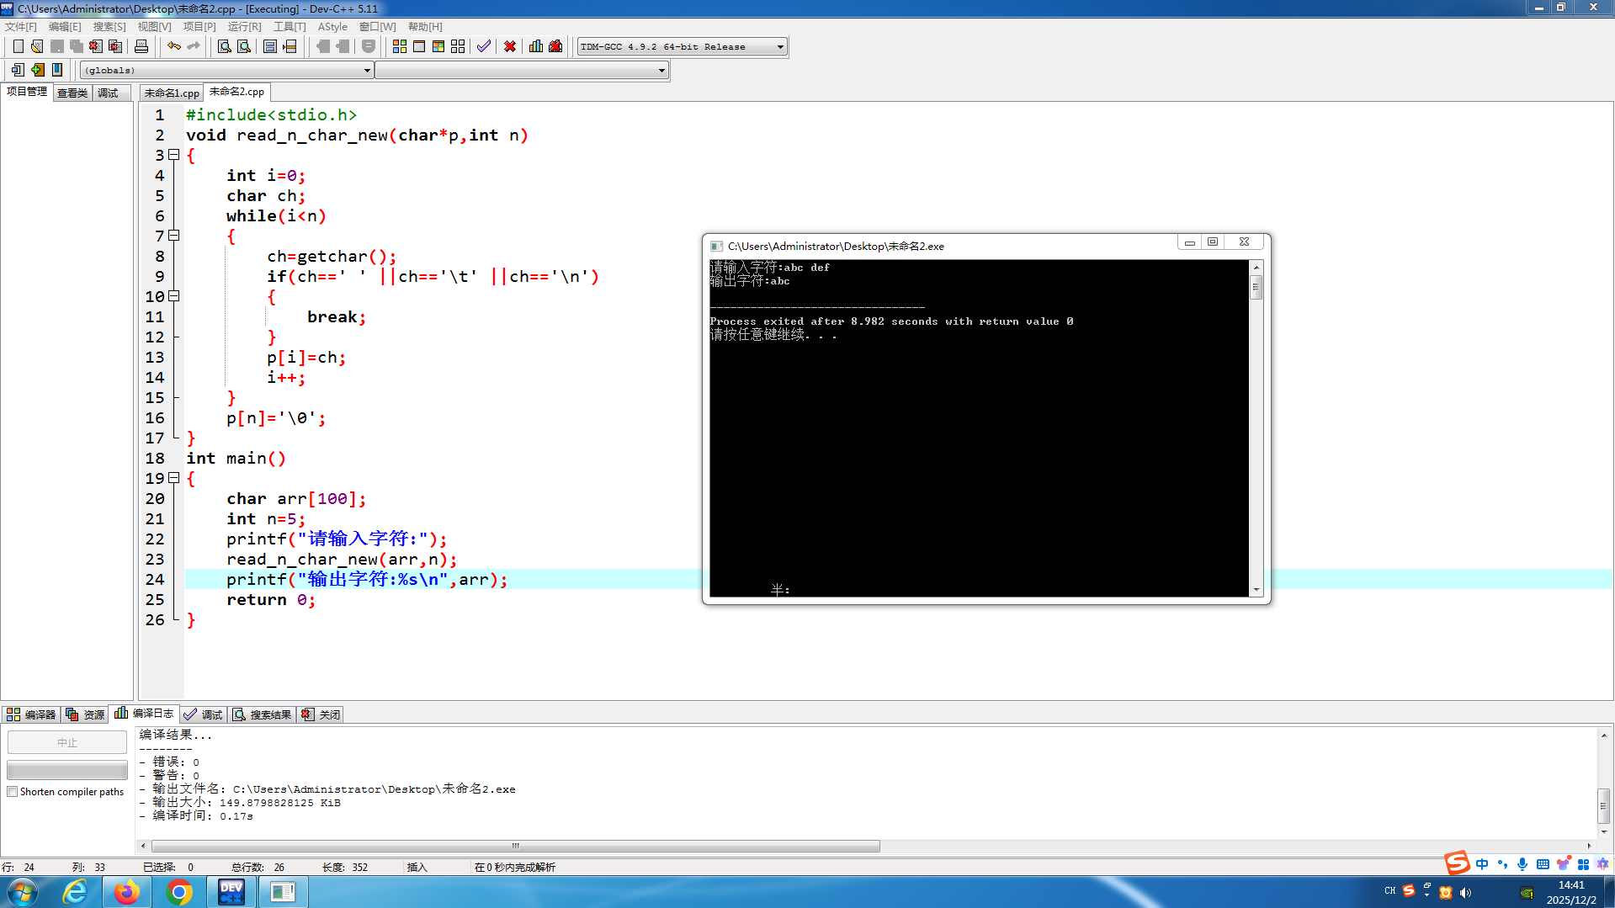
Task: Click the Print icon in toolbar
Action: pyautogui.click(x=141, y=46)
